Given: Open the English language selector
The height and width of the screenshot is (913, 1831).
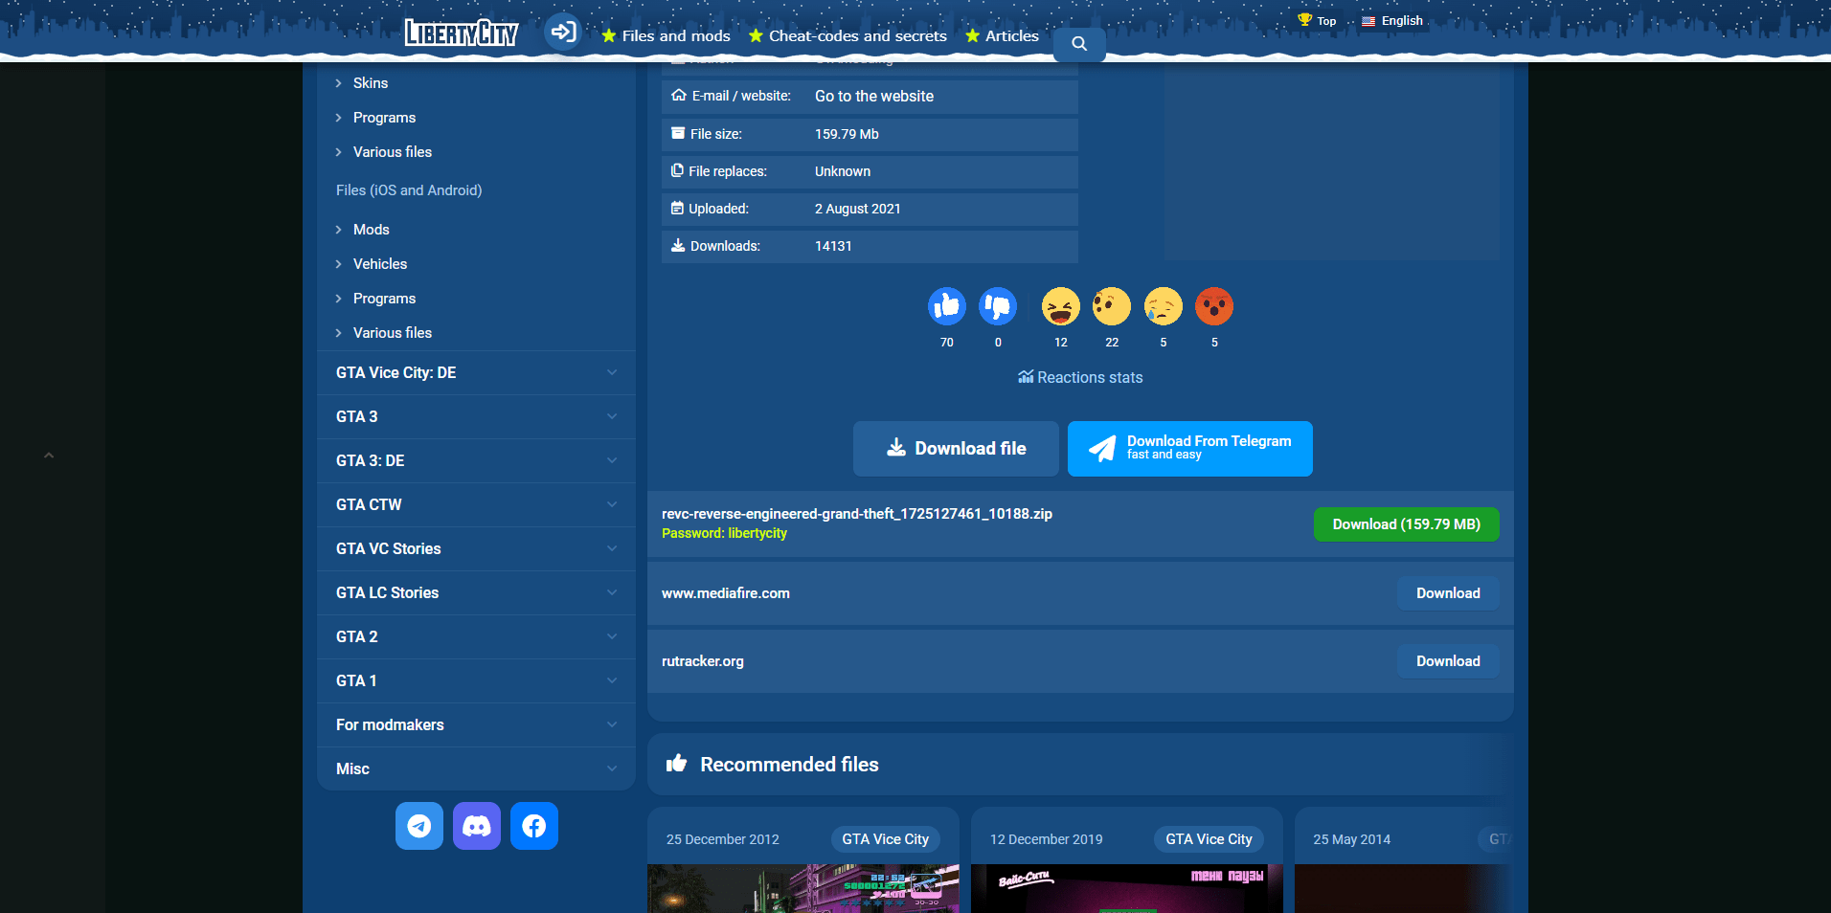Looking at the screenshot, I should [x=1392, y=20].
